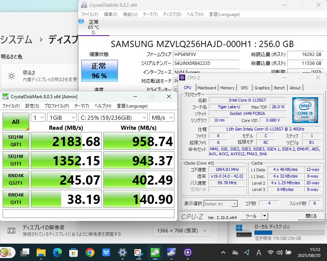
Task: Open Wi-Fi network tray icon
Action: click(271, 252)
